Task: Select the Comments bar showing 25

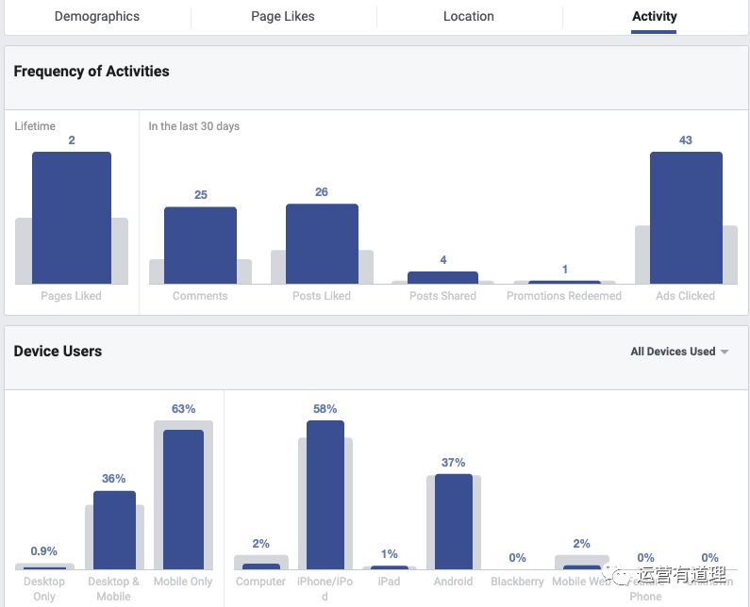Action: [200, 245]
